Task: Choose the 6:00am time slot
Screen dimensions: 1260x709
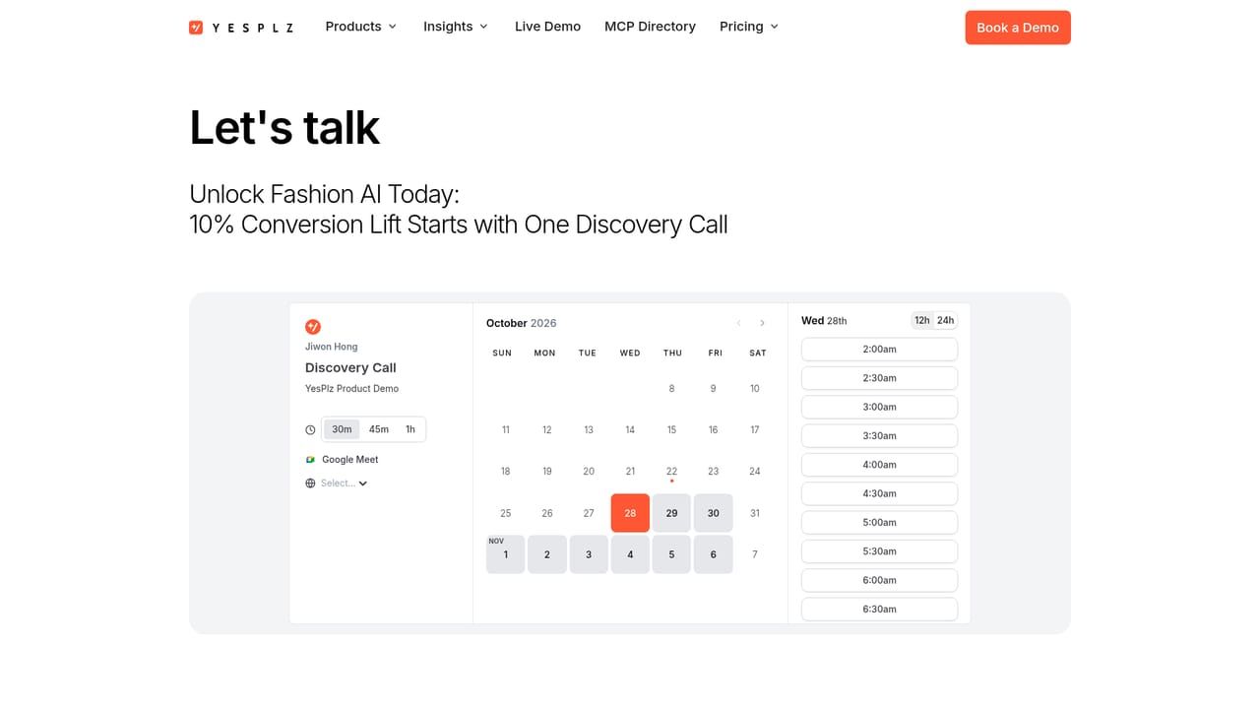Action: coord(879,580)
